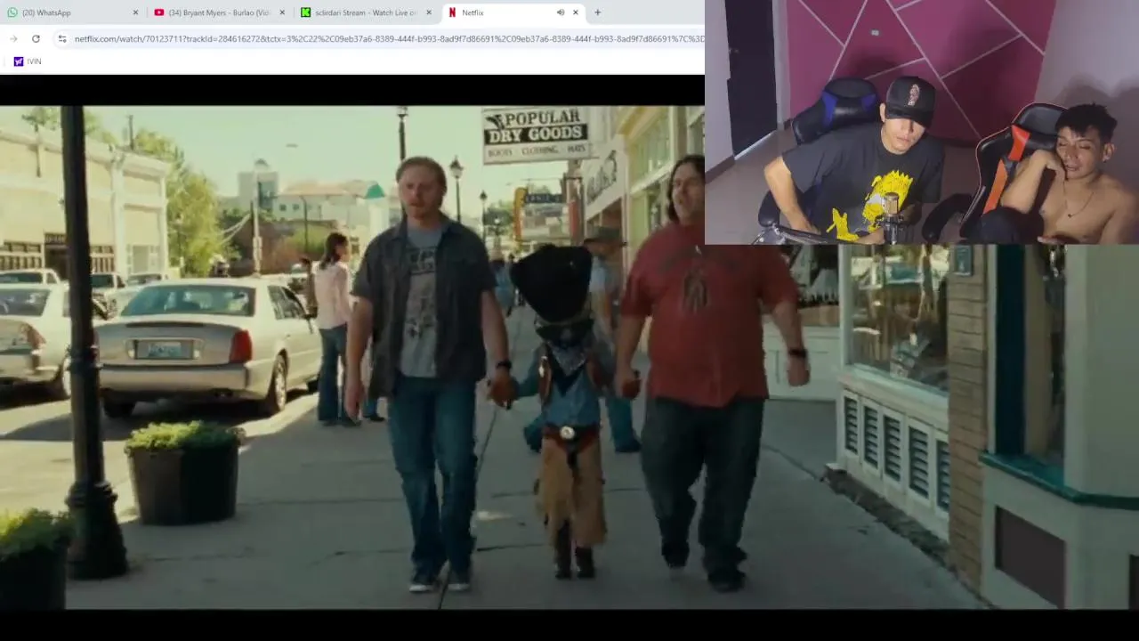Close the Bryant Myers YouTube tab
The image size is (1139, 641).
[x=282, y=12]
